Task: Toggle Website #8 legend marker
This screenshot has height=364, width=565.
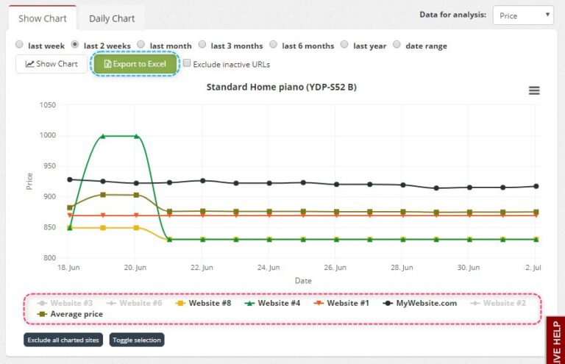Action: click(180, 303)
